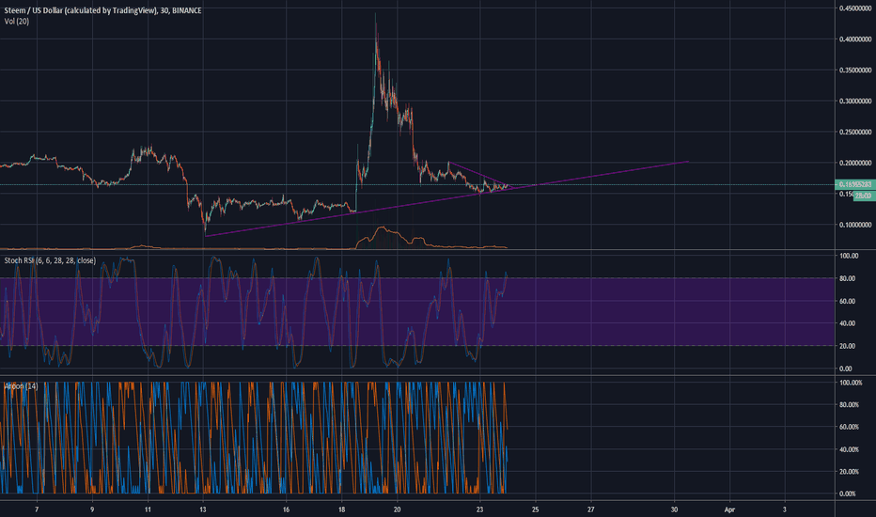Select the orange volume moving average hump
876x517 pixels.
point(383,227)
